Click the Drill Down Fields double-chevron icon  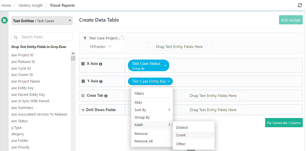point(83,110)
